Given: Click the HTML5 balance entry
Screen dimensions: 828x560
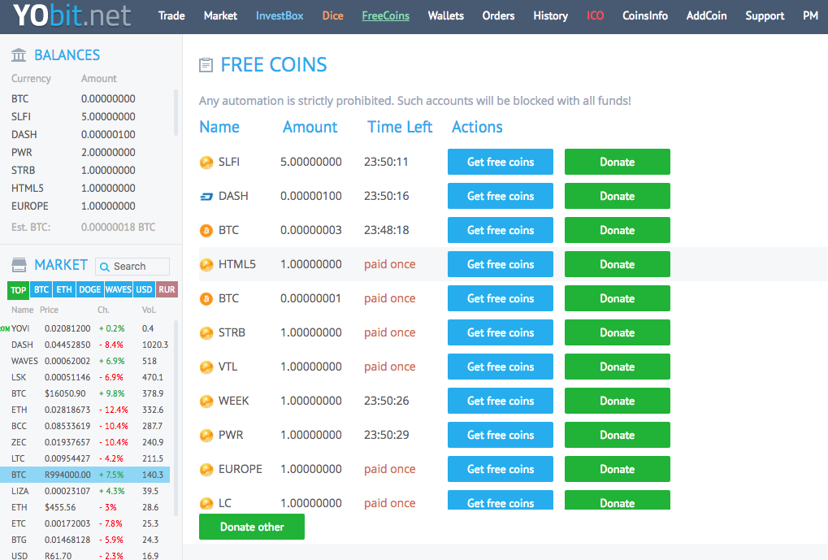Looking at the screenshot, I should [74, 188].
